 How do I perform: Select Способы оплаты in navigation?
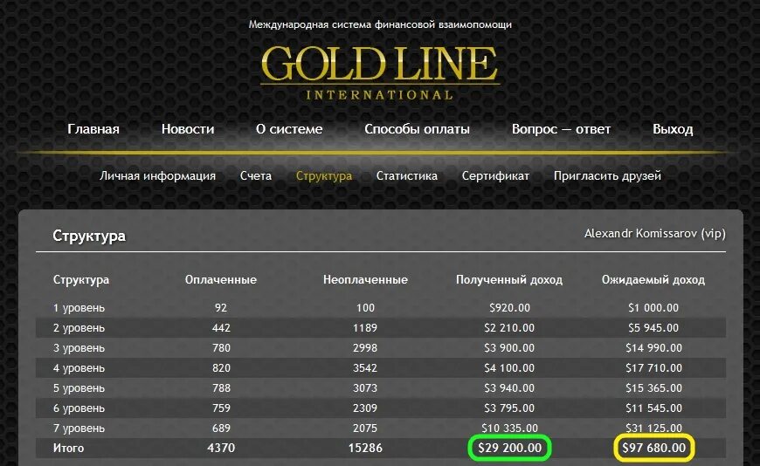point(417,129)
